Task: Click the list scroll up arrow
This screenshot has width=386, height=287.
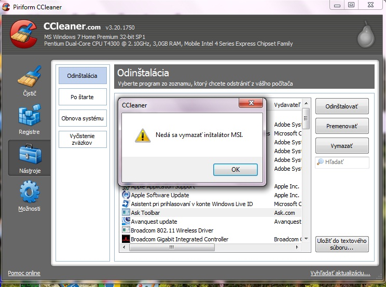Action: point(306,103)
